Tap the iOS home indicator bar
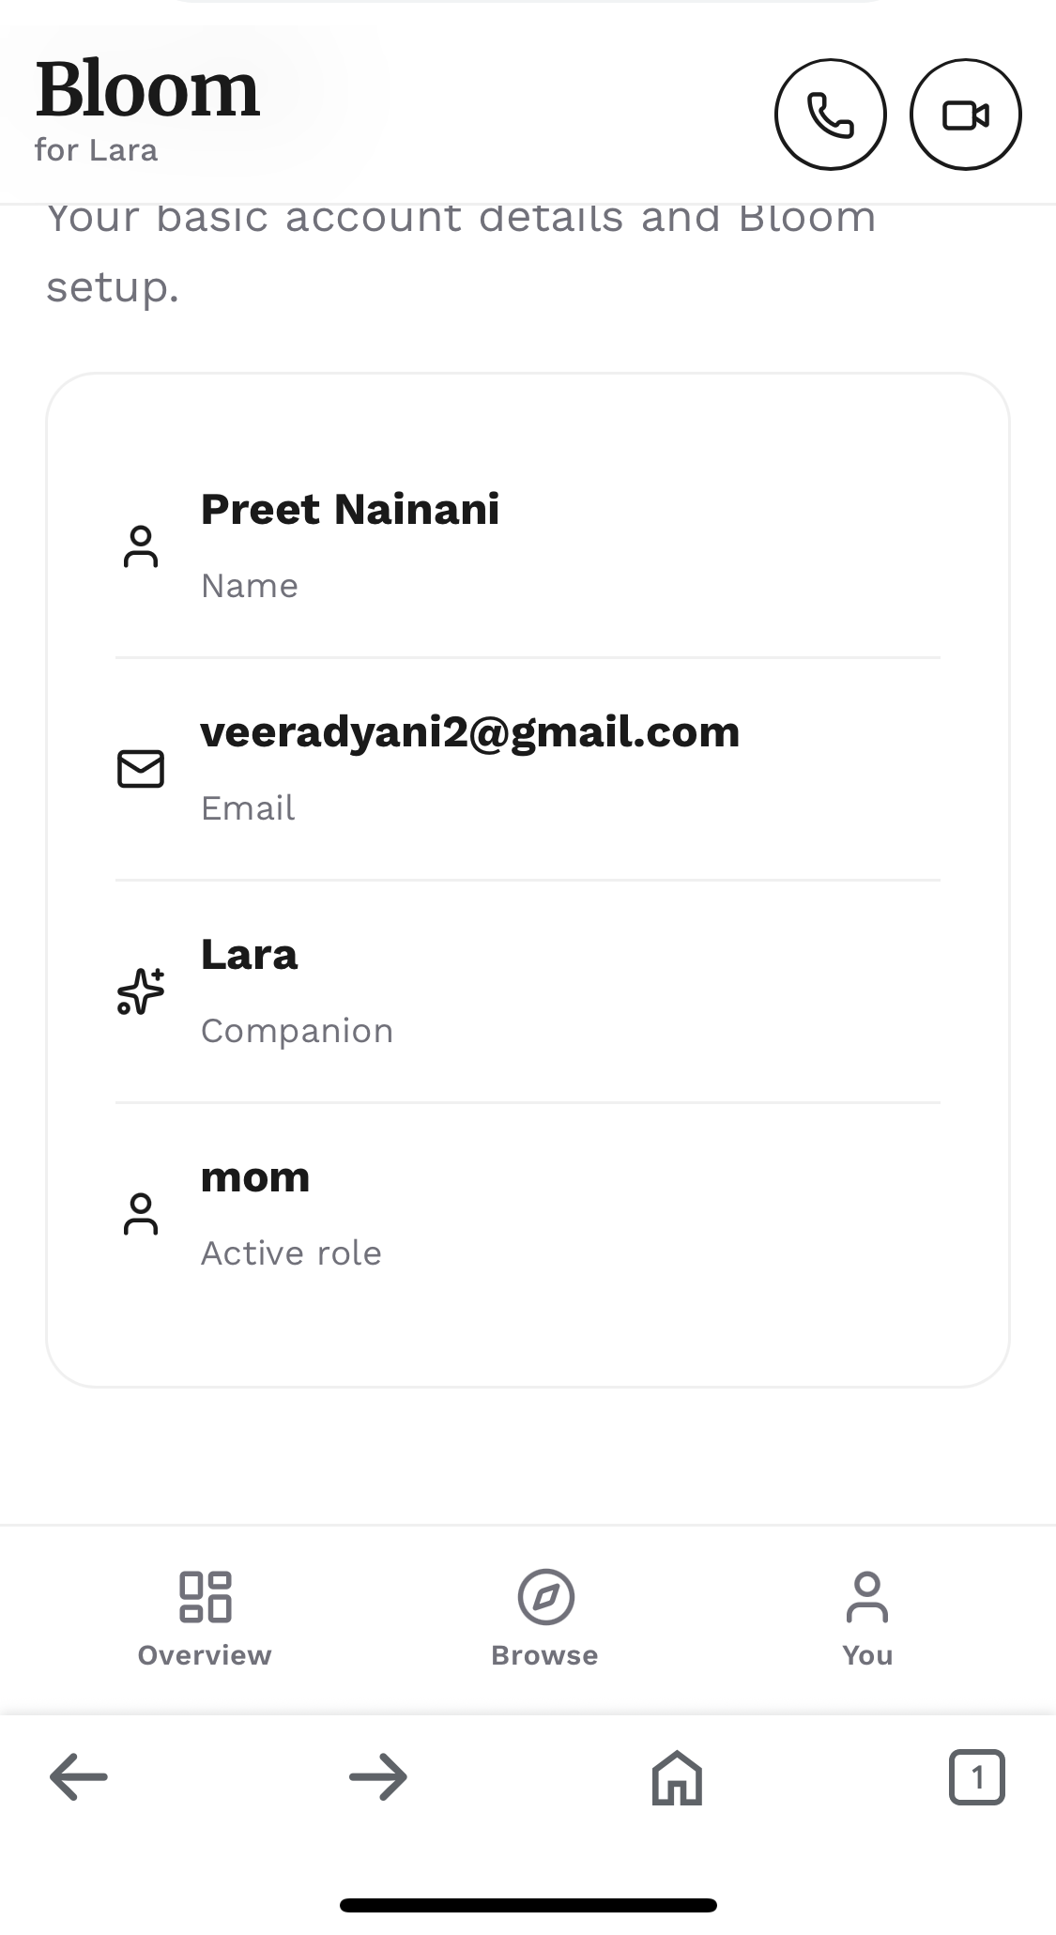 (528, 1905)
